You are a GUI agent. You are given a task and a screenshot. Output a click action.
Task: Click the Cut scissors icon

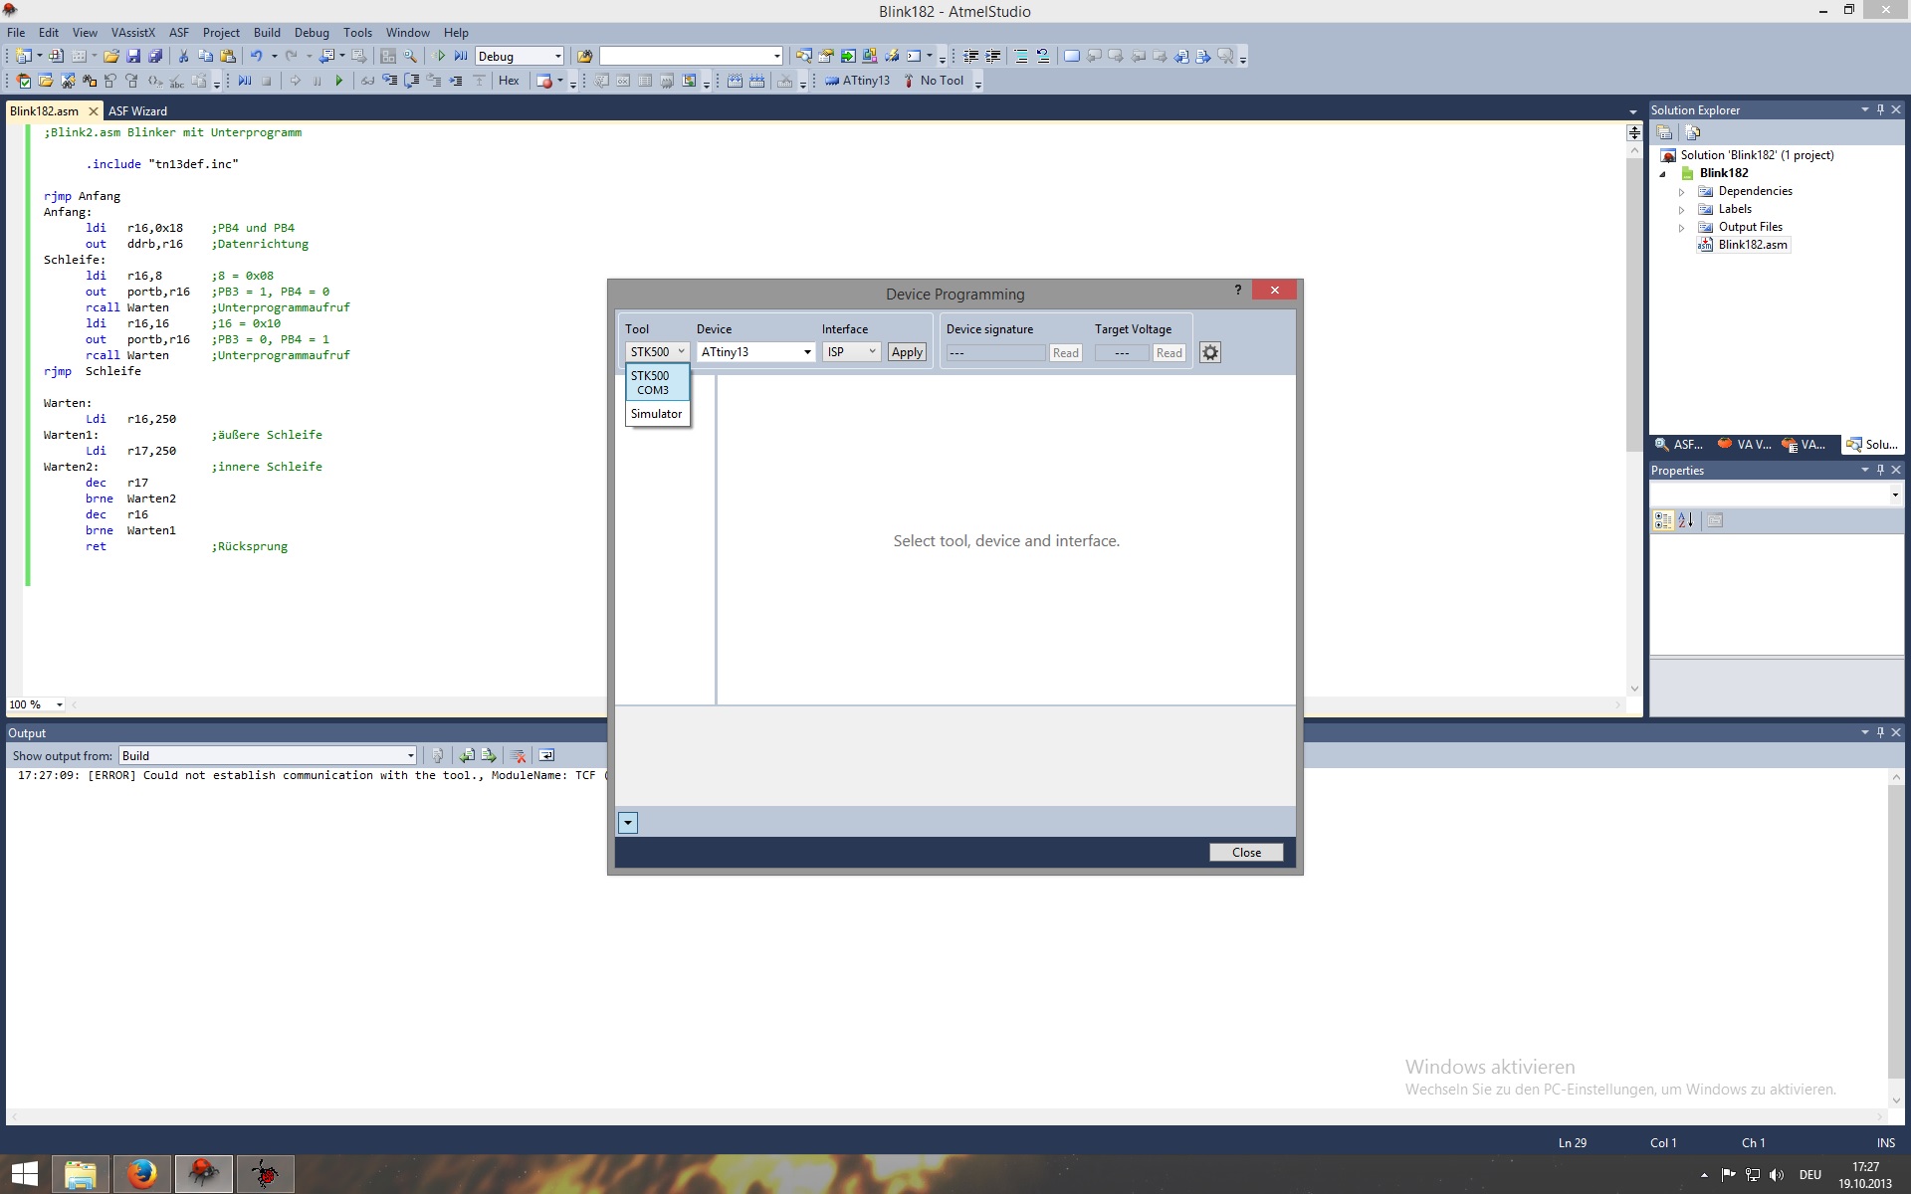(x=183, y=57)
